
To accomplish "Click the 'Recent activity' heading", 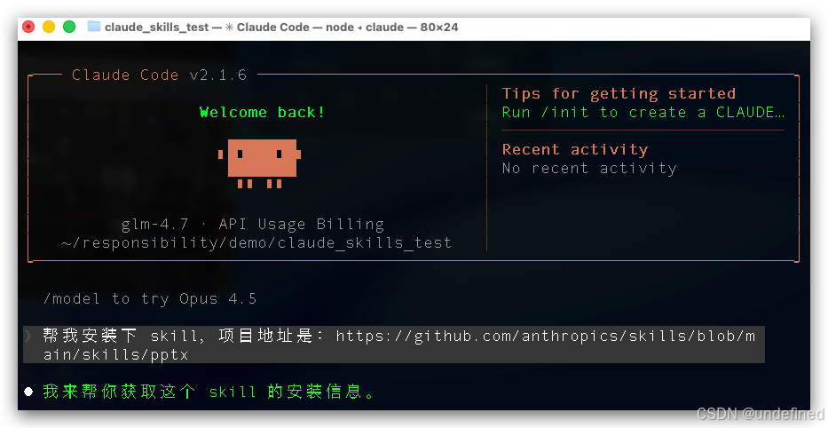I will pyautogui.click(x=574, y=149).
